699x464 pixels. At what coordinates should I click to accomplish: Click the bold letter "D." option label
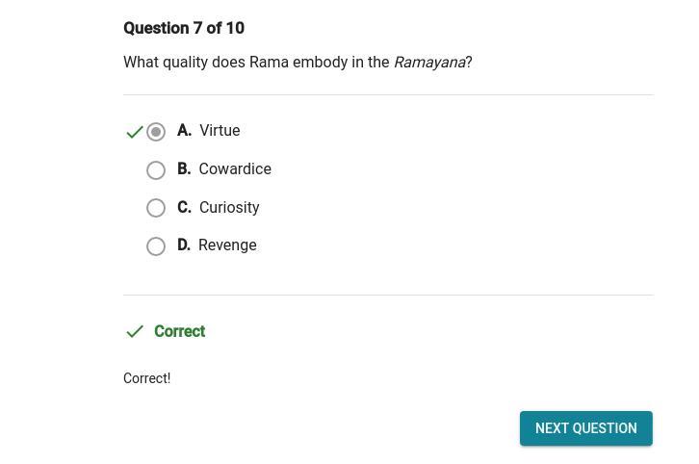click(184, 245)
